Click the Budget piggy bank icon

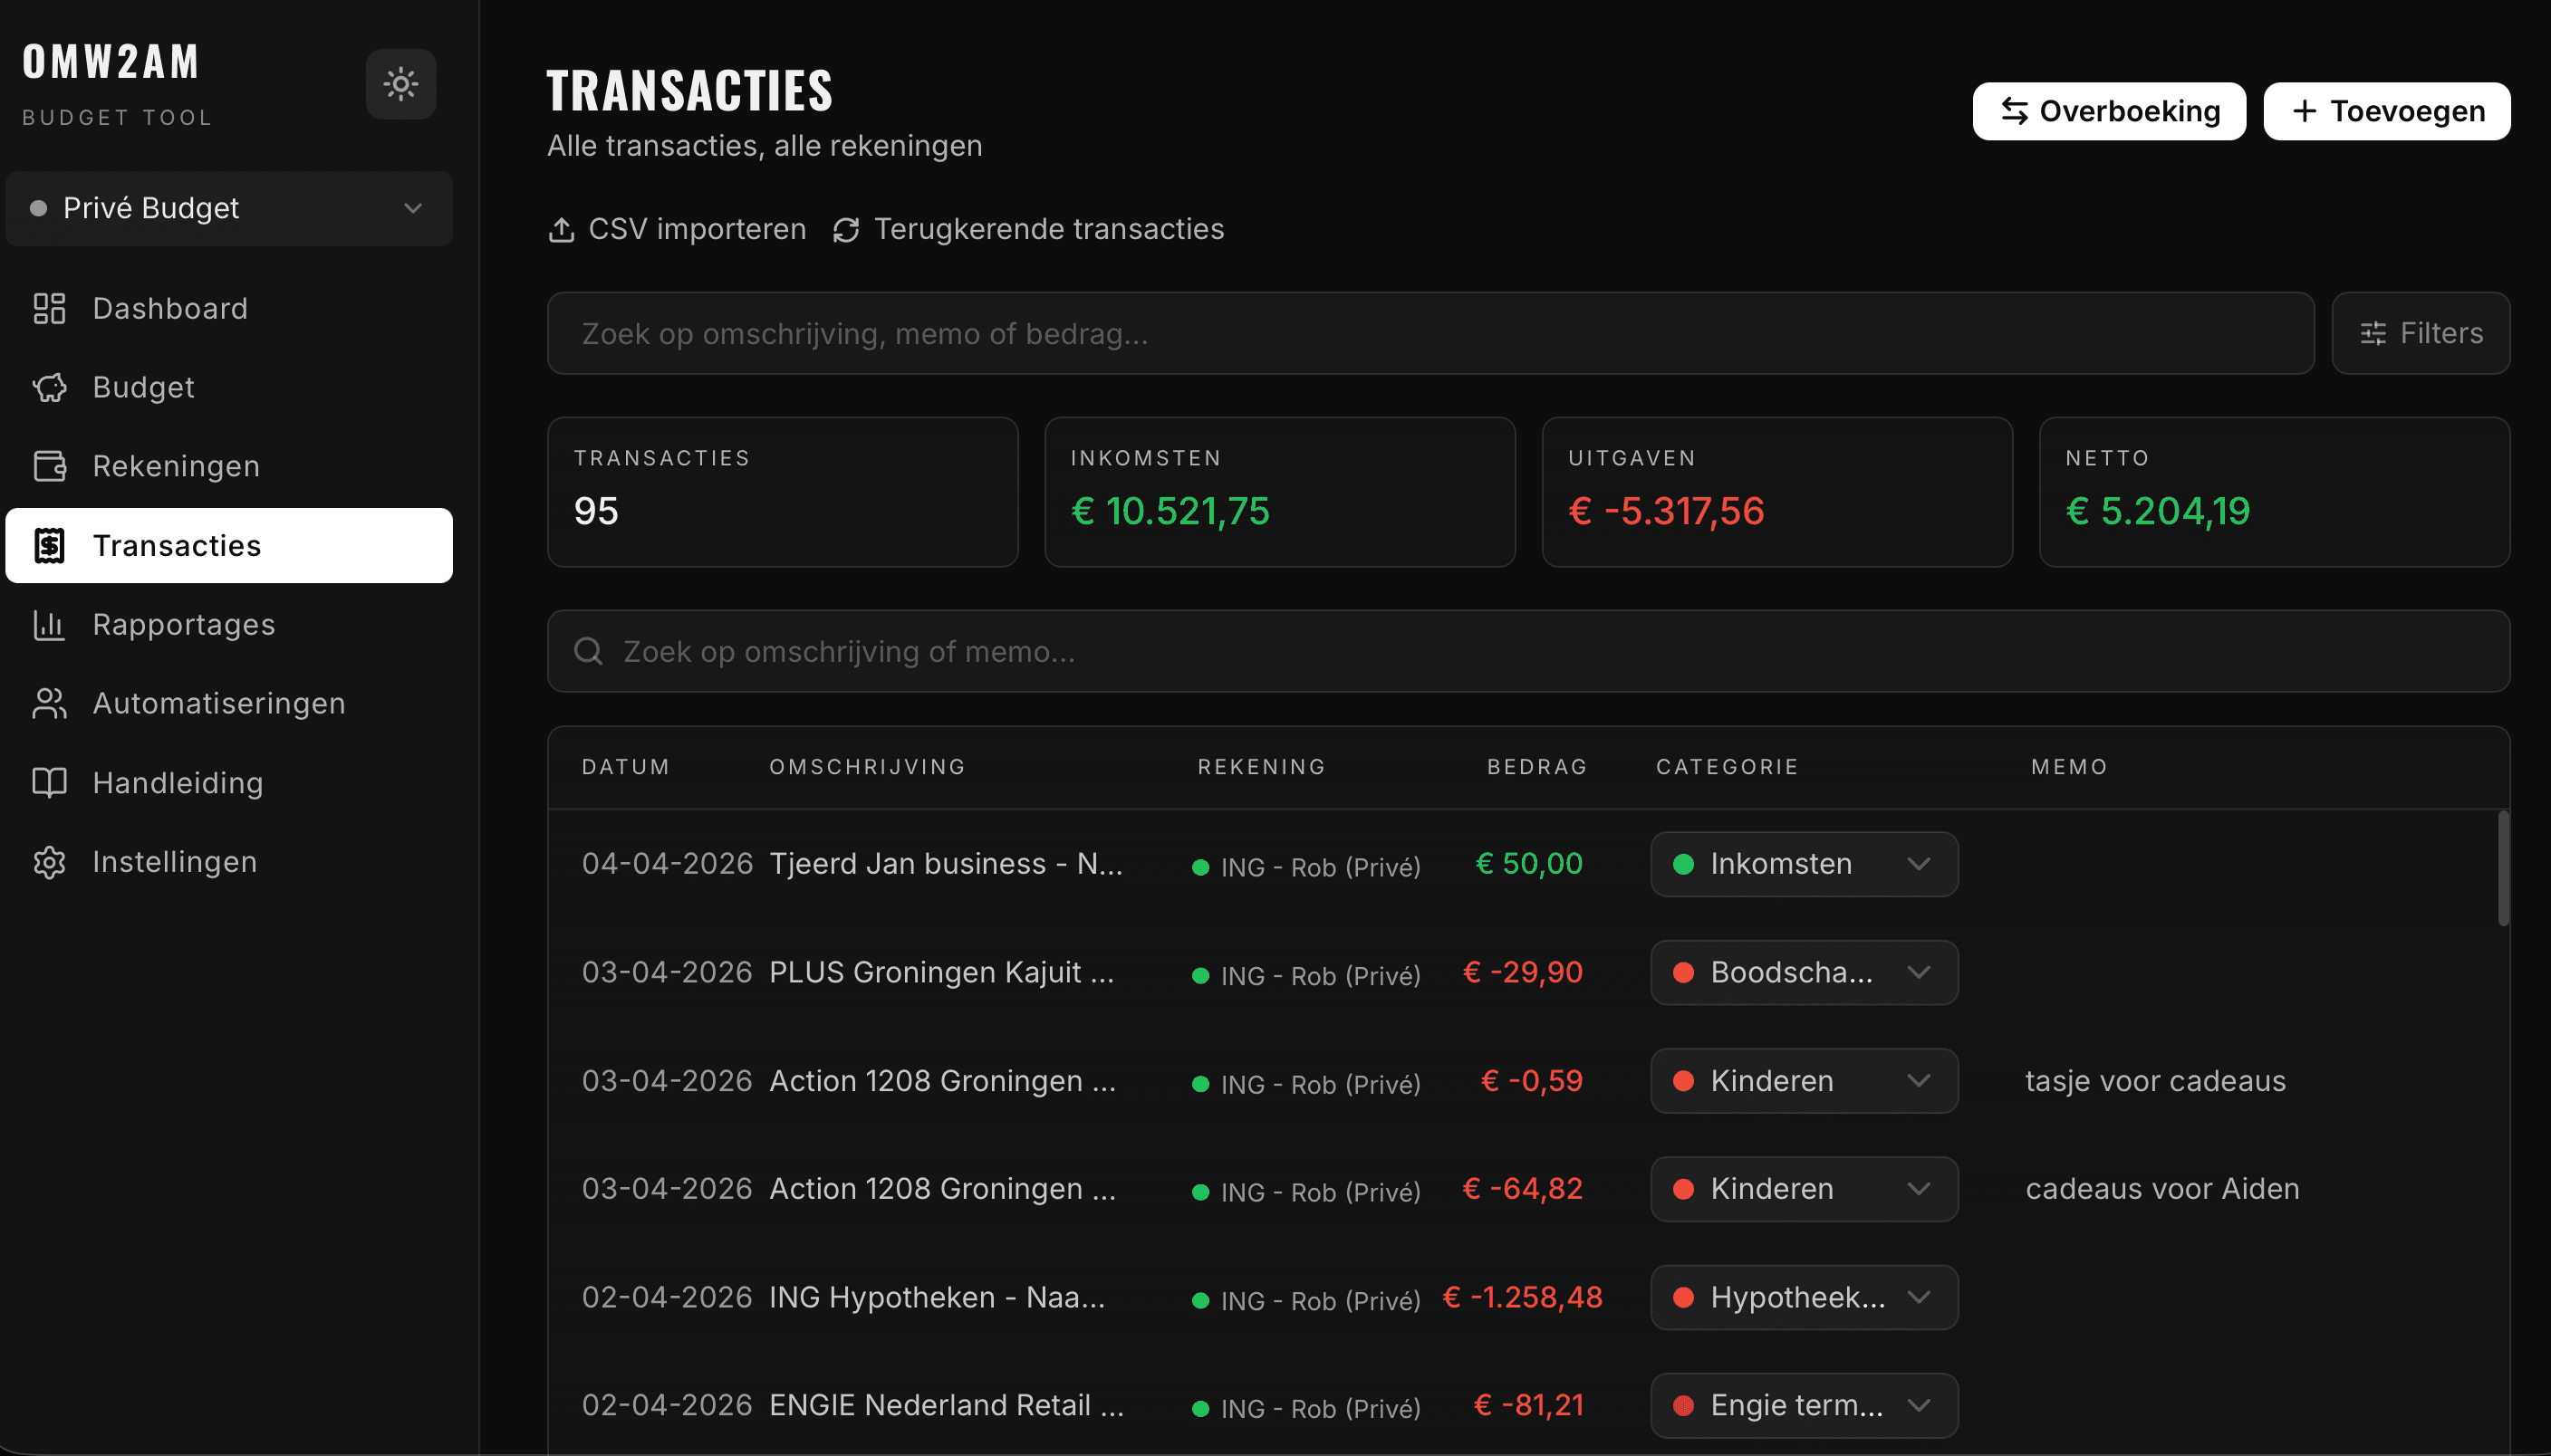(49, 387)
